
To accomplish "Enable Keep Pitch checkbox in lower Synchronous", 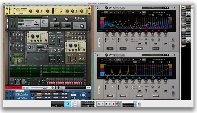I will pyautogui.click(x=132, y=87).
